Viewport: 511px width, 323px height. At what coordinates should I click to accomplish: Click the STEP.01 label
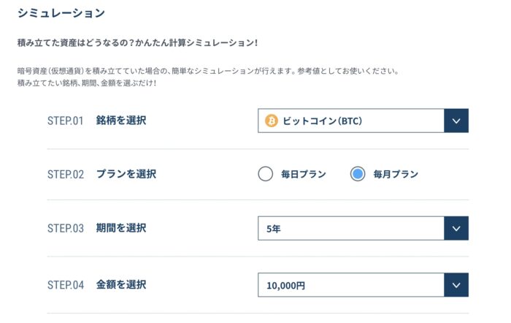66,121
